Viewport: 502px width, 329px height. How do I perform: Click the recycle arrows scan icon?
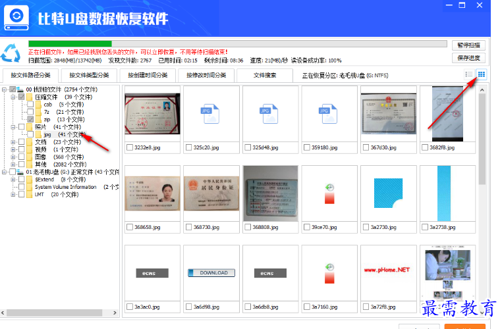pyautogui.click(x=11, y=53)
